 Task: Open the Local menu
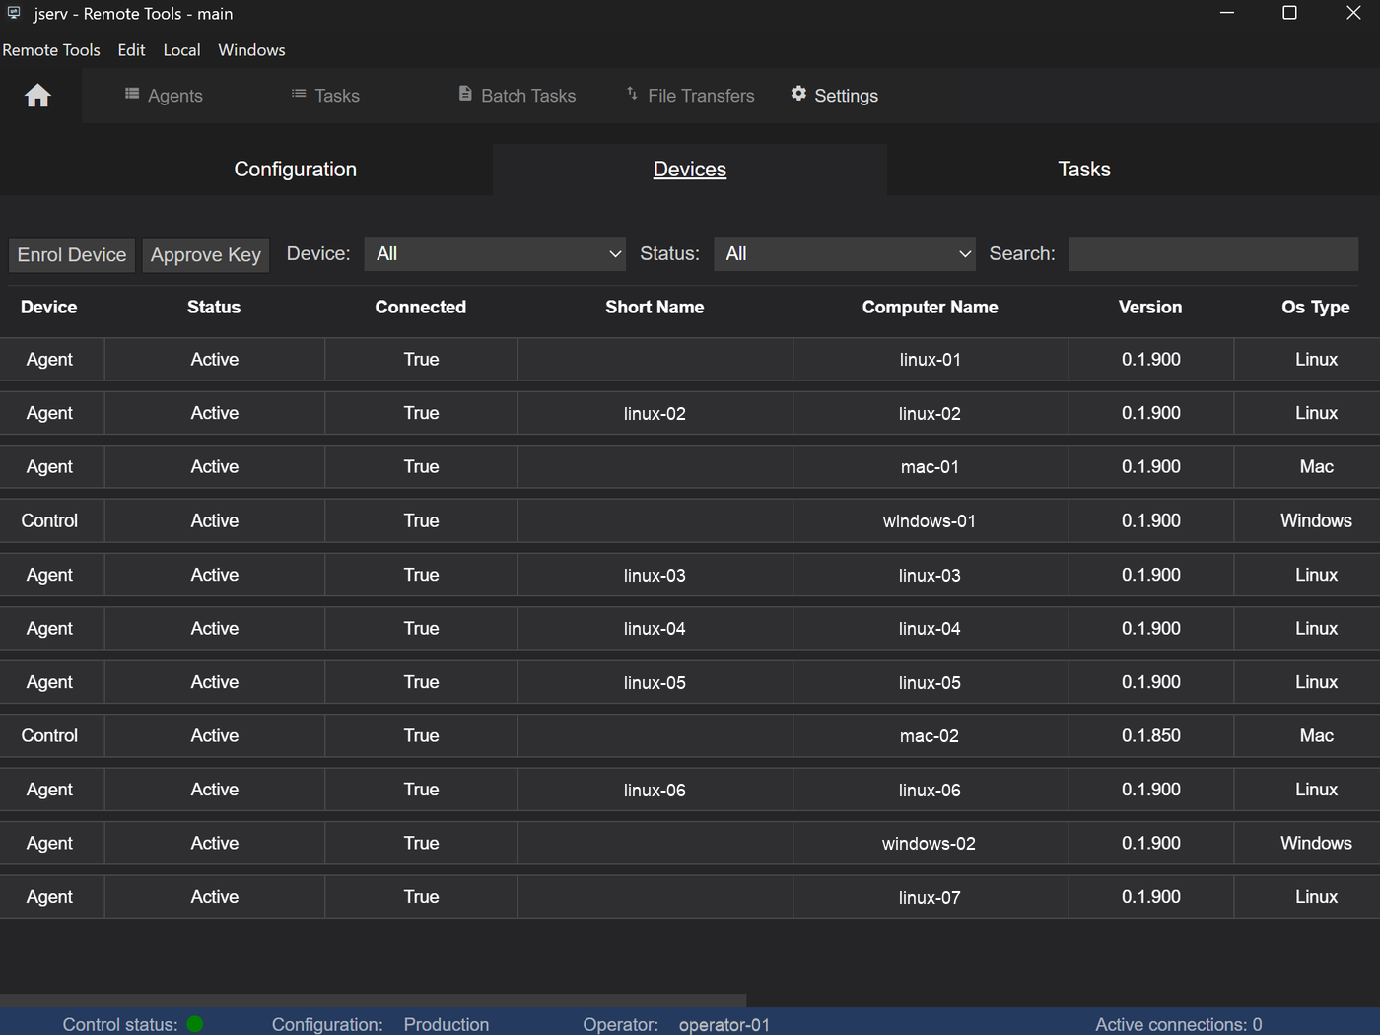tap(181, 50)
